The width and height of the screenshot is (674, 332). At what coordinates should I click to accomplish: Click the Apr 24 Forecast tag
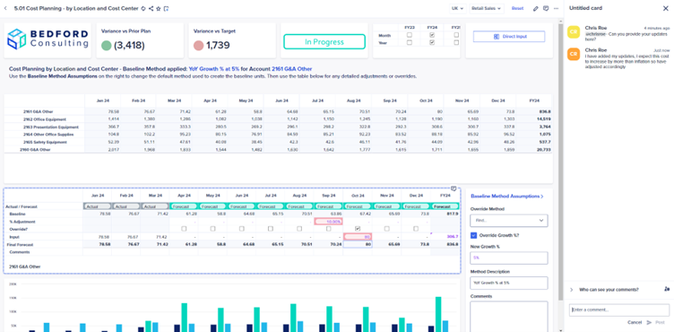tap(184, 206)
